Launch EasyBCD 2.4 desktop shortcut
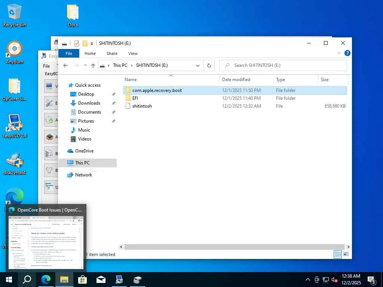 [15, 126]
